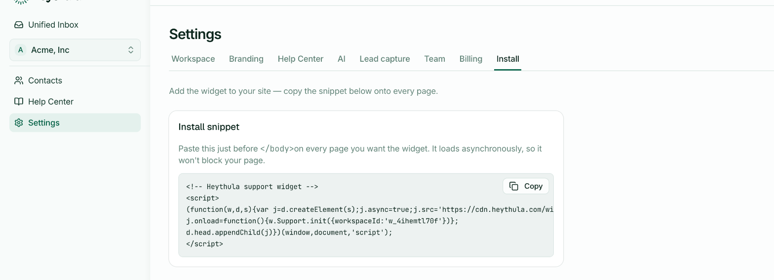Click the 'Paste this just before' instruction text
Screen dimensions: 774x280
point(360,155)
